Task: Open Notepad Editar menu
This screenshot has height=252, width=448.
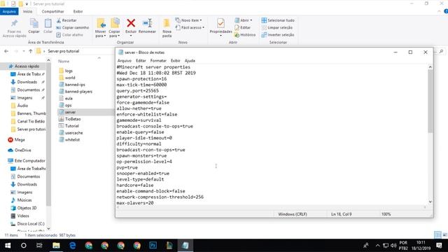Action: [141, 61]
